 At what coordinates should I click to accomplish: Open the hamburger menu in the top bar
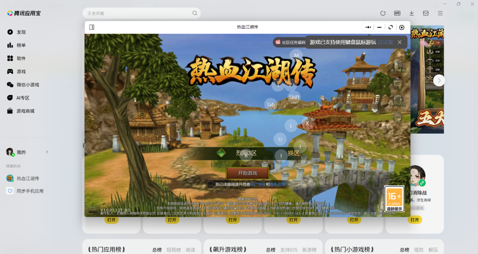pos(440,13)
